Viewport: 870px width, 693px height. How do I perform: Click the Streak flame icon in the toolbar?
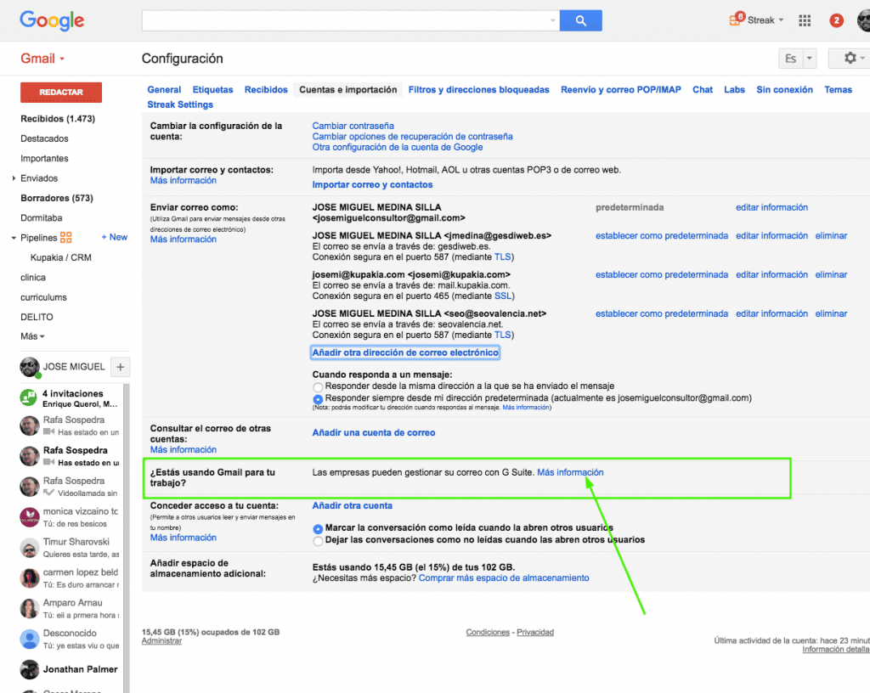[734, 18]
